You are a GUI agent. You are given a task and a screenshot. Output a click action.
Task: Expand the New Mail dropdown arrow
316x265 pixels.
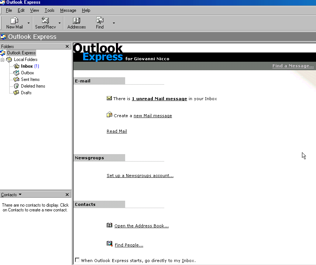coord(28,23)
